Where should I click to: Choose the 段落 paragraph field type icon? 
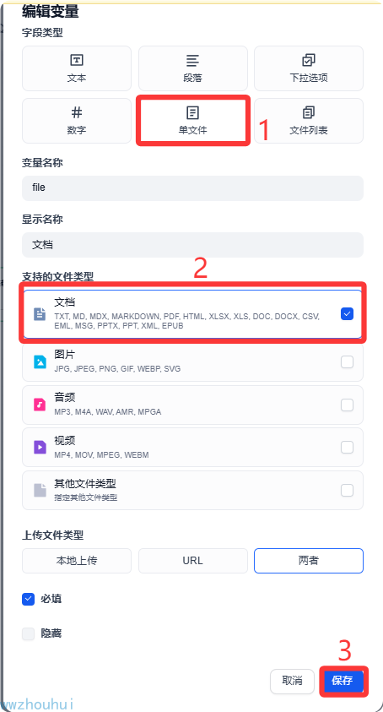pos(193,60)
